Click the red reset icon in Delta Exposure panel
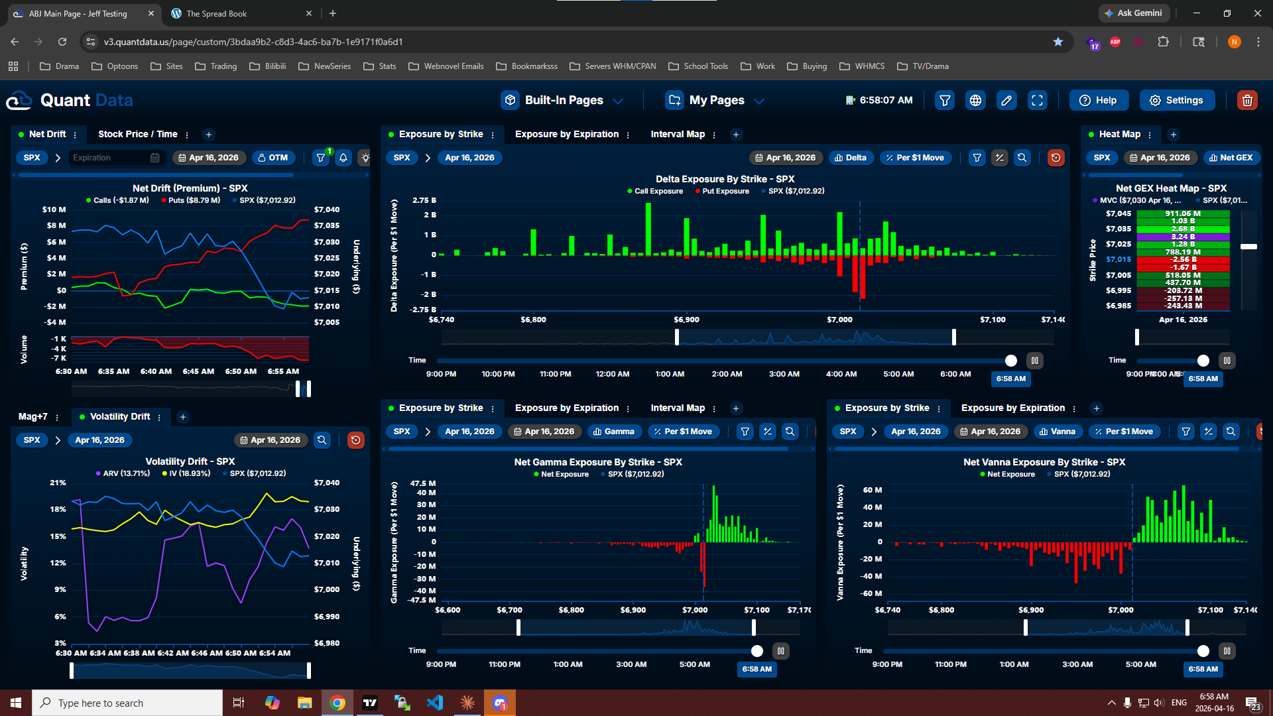 (x=1056, y=158)
